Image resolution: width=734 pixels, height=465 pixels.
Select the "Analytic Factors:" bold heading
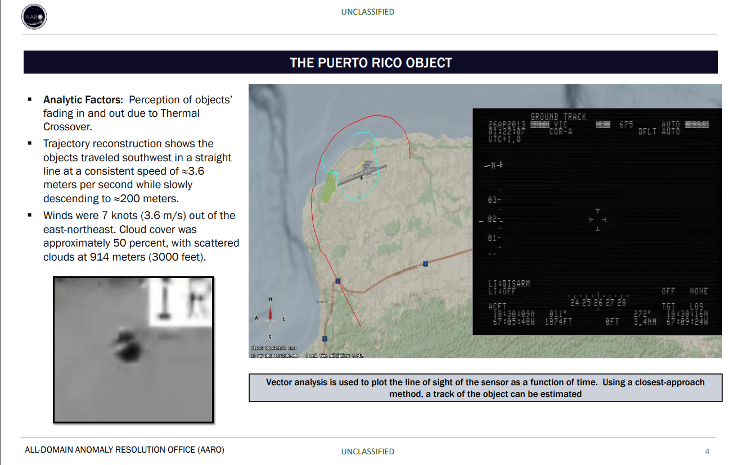coord(83,99)
